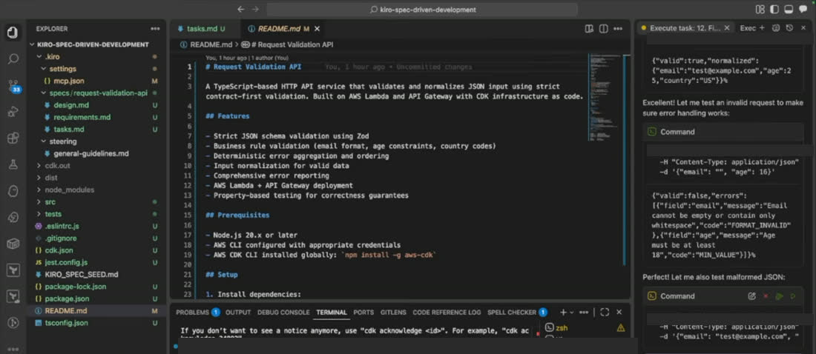Collapse the specs/request-validation-api folder
The height and width of the screenshot is (354, 816).
(96, 93)
